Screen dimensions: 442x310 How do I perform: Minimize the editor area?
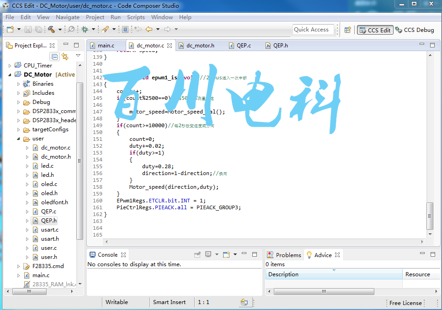click(x=422, y=44)
